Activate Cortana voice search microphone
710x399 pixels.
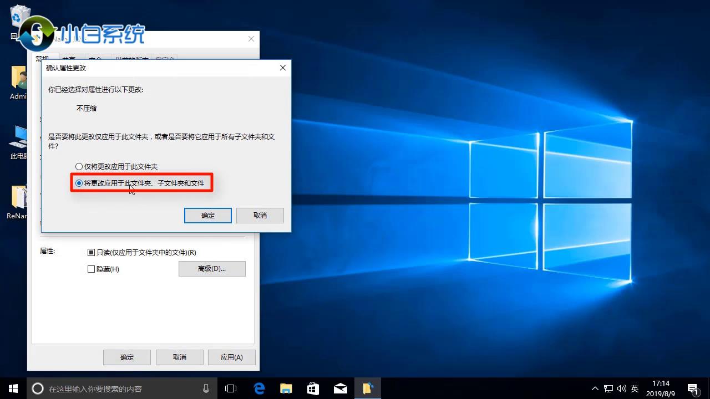[206, 388]
